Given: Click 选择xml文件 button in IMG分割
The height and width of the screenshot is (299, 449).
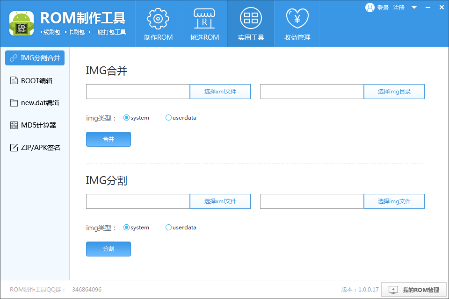Looking at the screenshot, I should [x=220, y=201].
